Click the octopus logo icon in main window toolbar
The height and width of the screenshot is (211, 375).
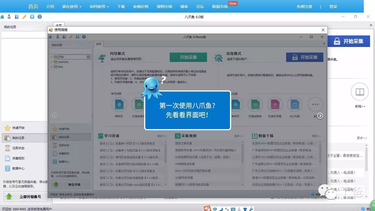coord(2,17)
